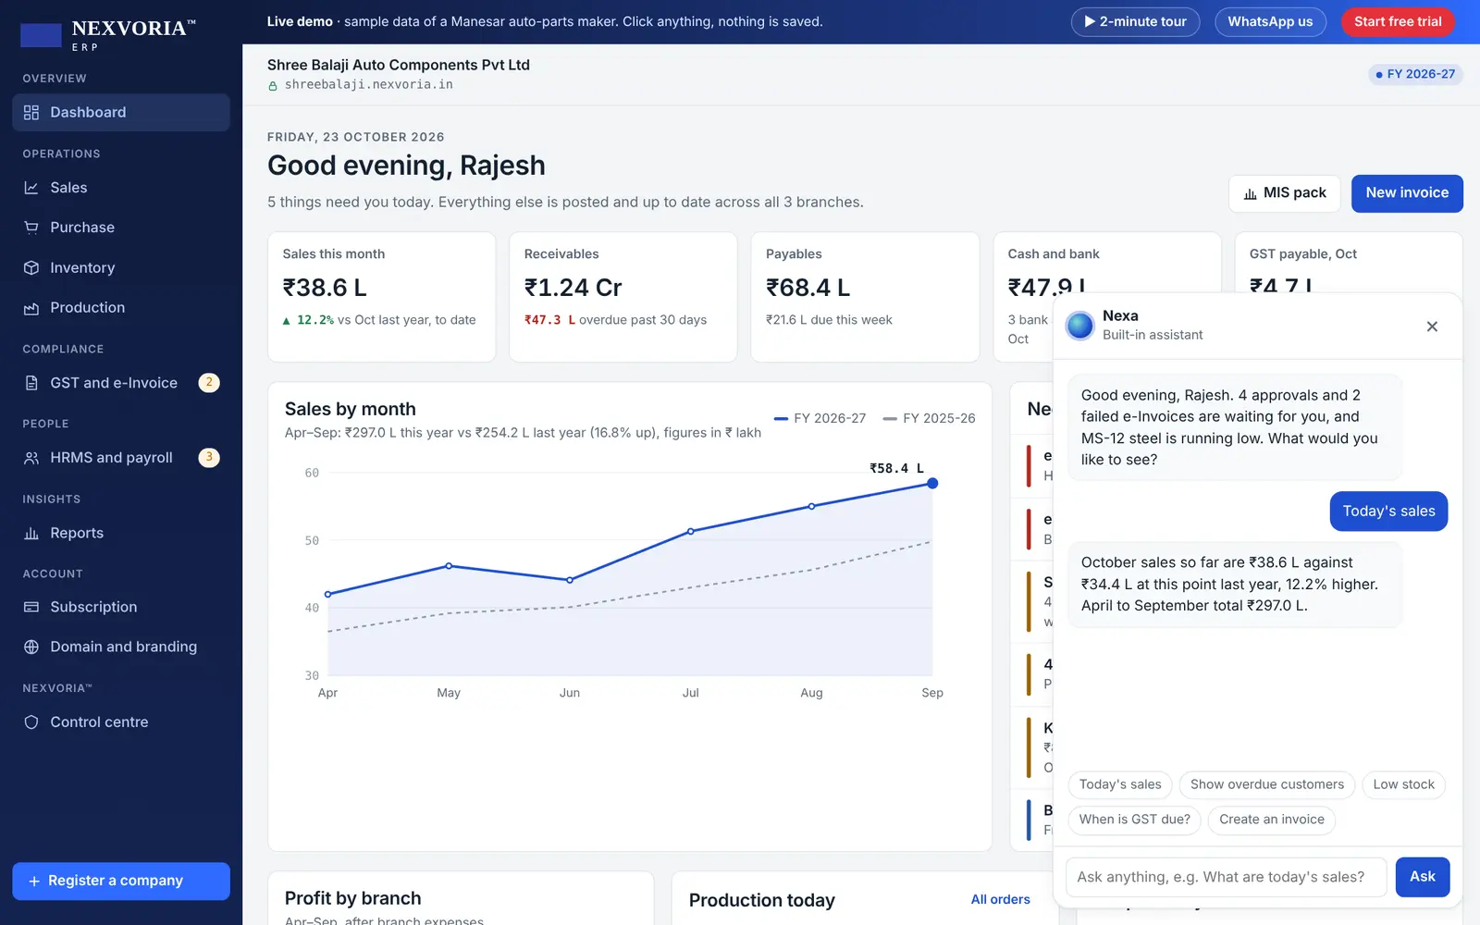Select the When is GST due? chip
Viewport: 1480px width, 925px height.
[x=1135, y=820]
